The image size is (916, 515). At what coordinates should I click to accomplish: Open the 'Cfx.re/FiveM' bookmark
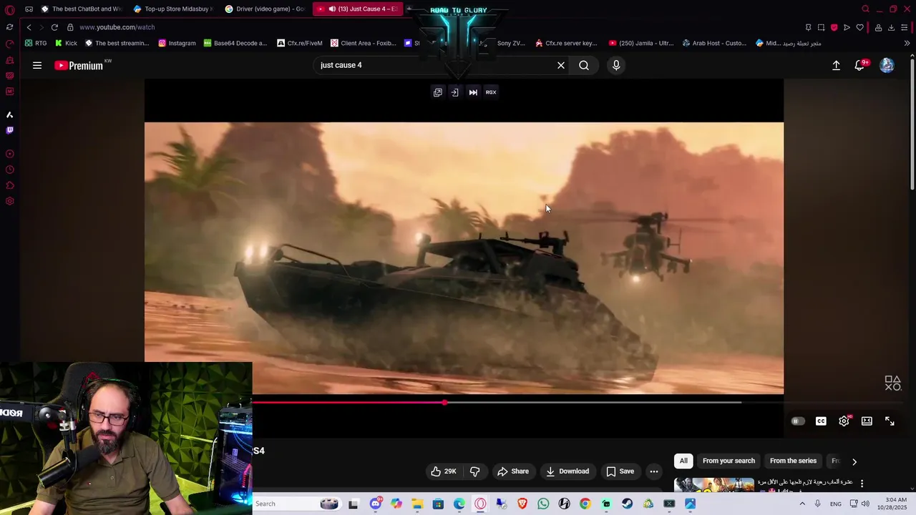[x=299, y=43]
